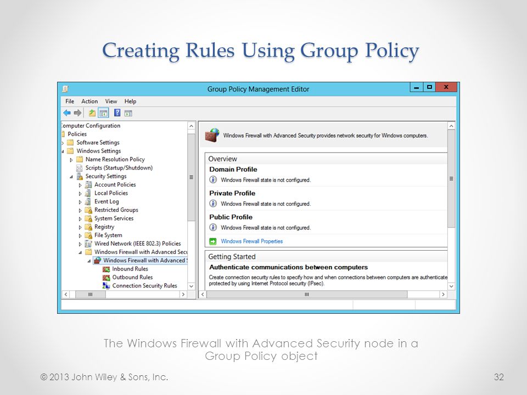Expand the Restricted Groups node
Screen dimensions: 527x395
80,210
